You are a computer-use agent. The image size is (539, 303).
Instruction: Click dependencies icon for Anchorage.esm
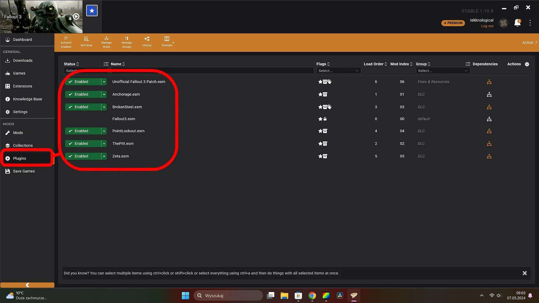pos(489,95)
